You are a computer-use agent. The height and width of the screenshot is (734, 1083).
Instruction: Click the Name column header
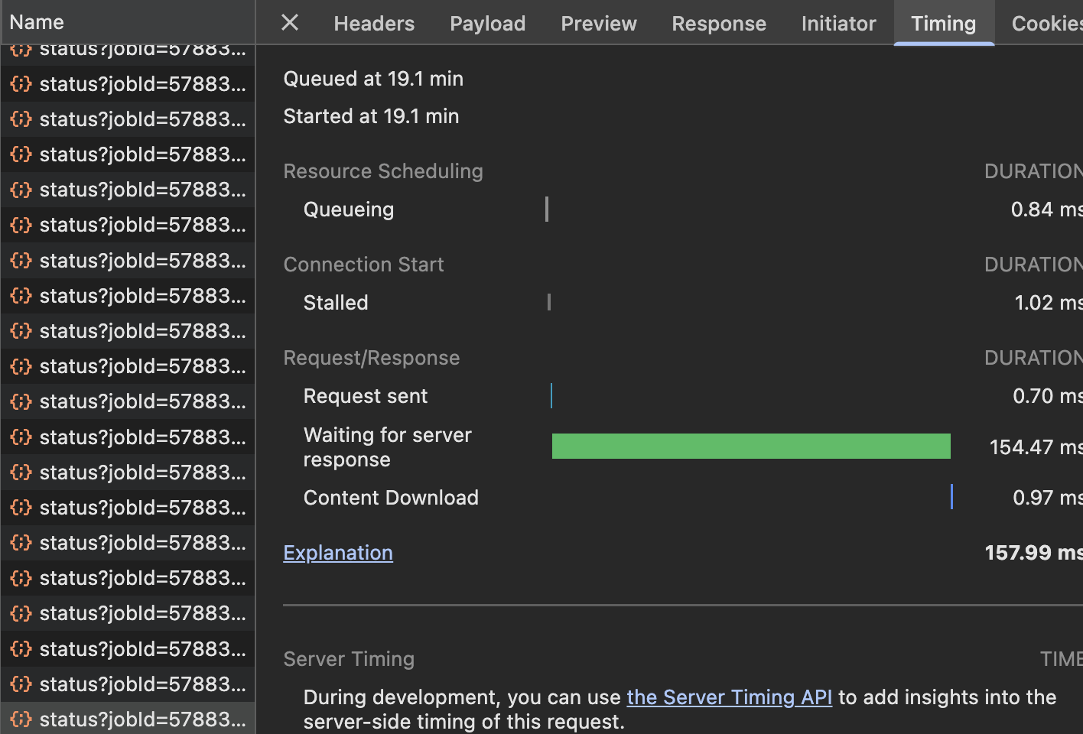[x=37, y=21]
